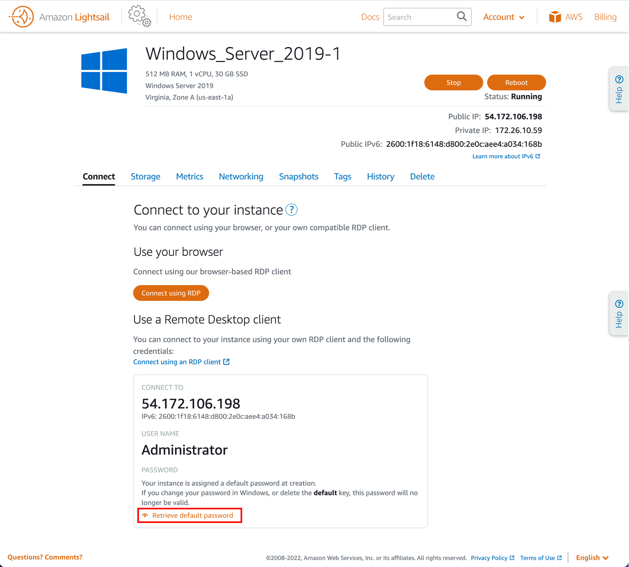The width and height of the screenshot is (629, 567).
Task: Open the Networking tab
Action: [x=241, y=176]
